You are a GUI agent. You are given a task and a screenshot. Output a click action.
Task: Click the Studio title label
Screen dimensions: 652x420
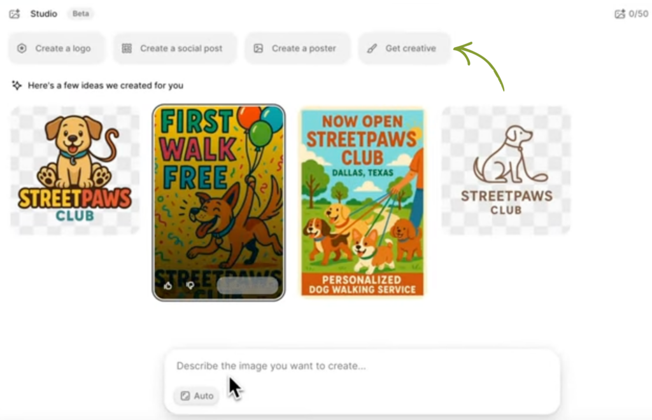(44, 13)
